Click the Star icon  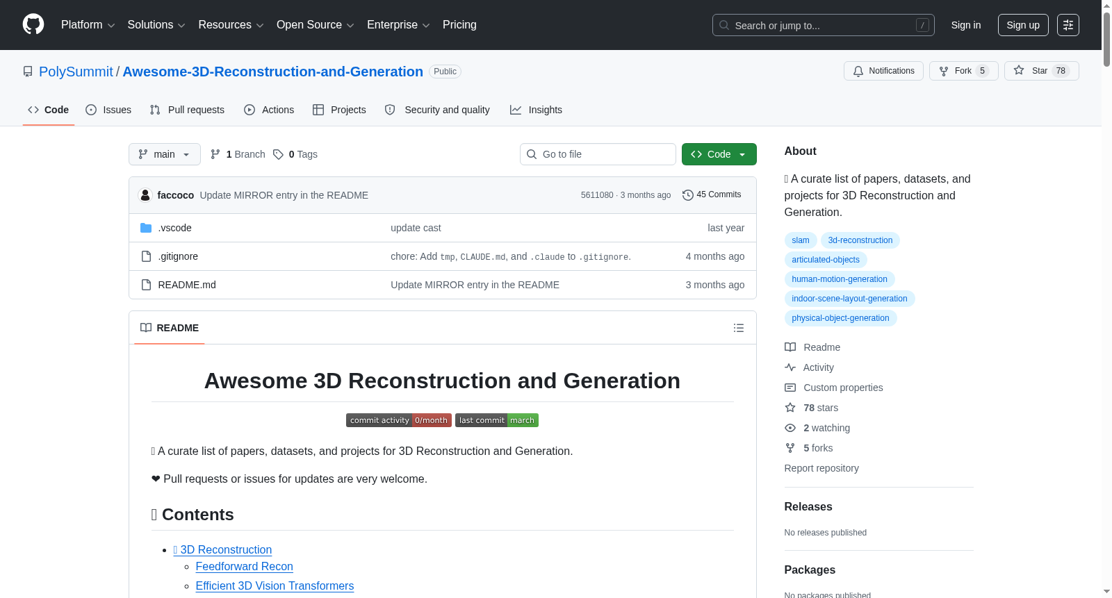point(1019,70)
